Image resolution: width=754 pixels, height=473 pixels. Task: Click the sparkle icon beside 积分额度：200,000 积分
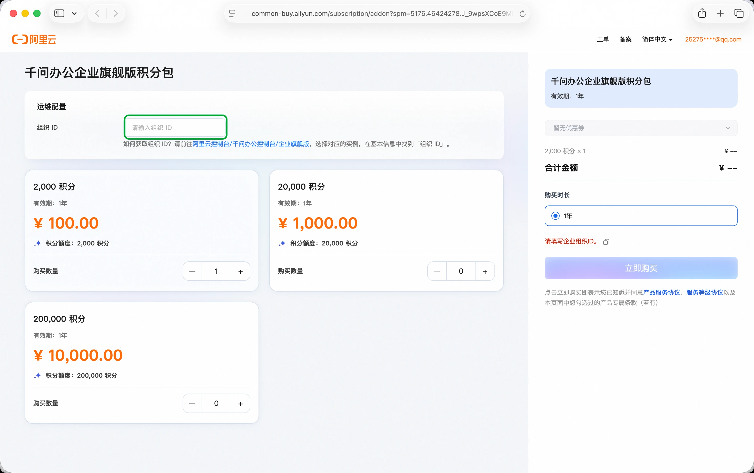pyautogui.click(x=38, y=376)
